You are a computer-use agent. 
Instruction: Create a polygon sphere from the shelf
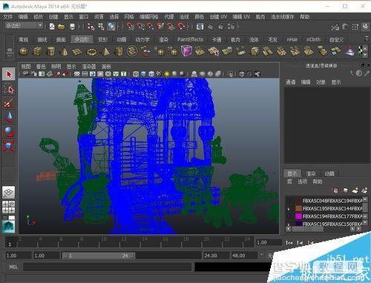(x=24, y=52)
